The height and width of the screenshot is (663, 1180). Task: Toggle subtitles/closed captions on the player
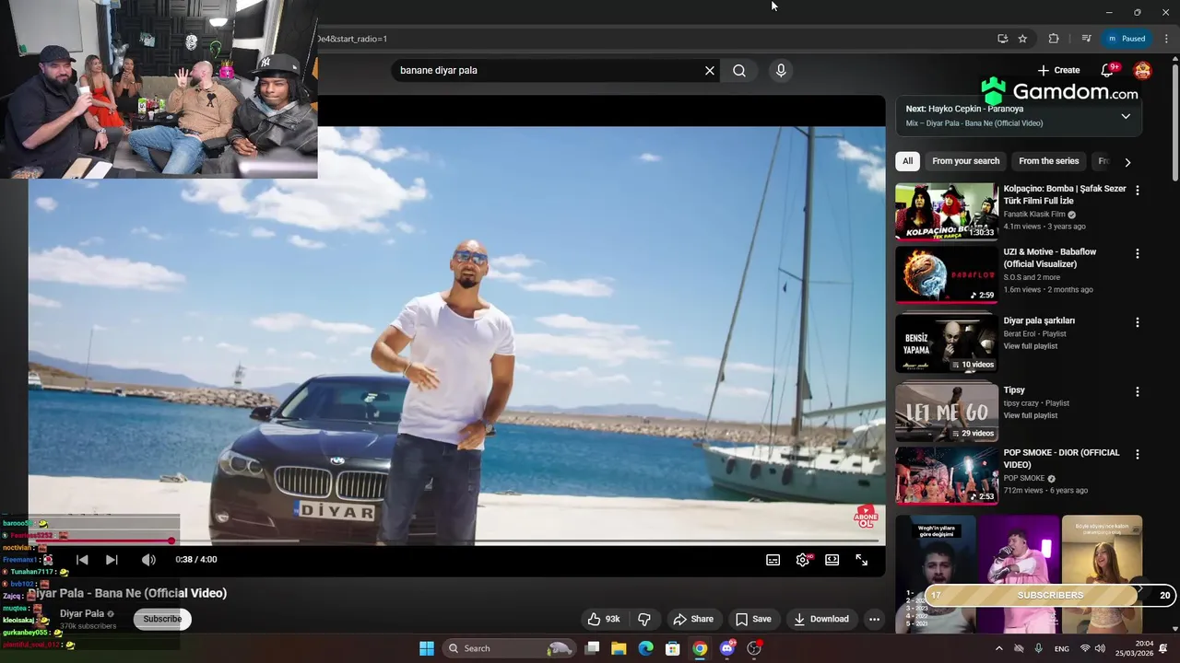coord(773,560)
